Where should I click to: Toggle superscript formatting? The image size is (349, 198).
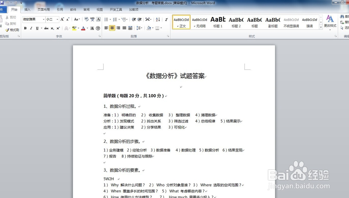click(58, 28)
